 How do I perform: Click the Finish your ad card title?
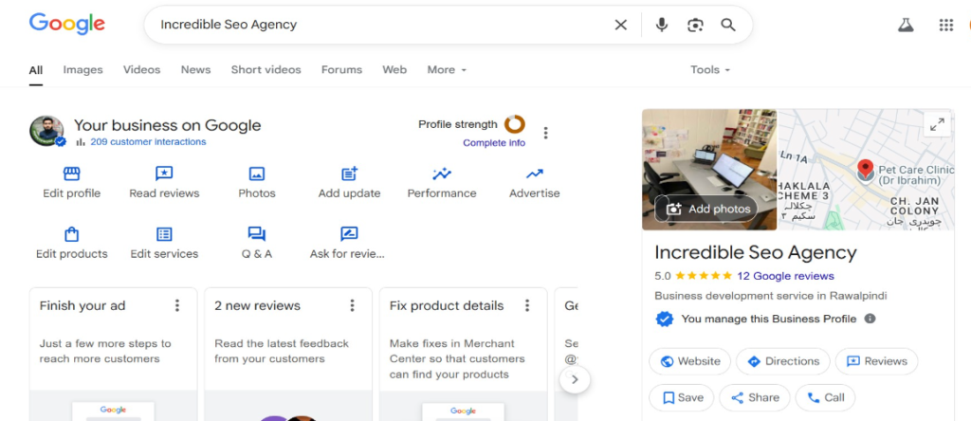click(x=82, y=306)
